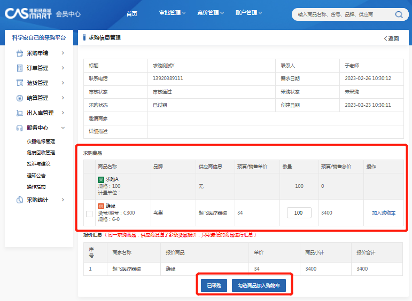Image resolution: width=412 pixels, height=301 pixels.
Task: Click the 采购统计 chart icon
Action: click(19, 200)
